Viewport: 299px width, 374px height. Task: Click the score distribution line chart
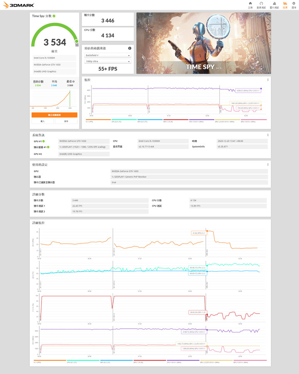pos(54,98)
